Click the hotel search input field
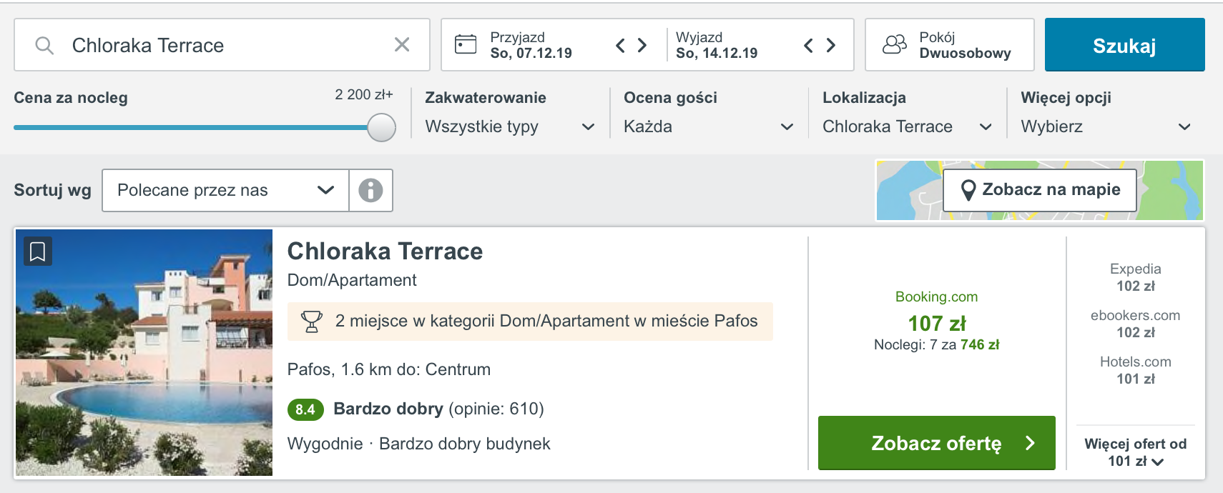 point(222,45)
